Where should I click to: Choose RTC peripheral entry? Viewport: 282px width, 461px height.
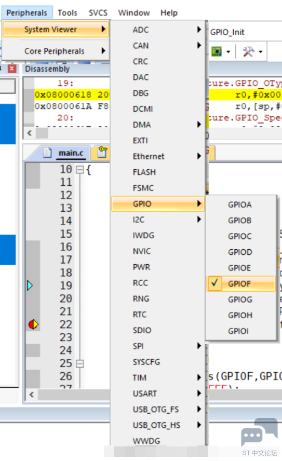point(158,315)
